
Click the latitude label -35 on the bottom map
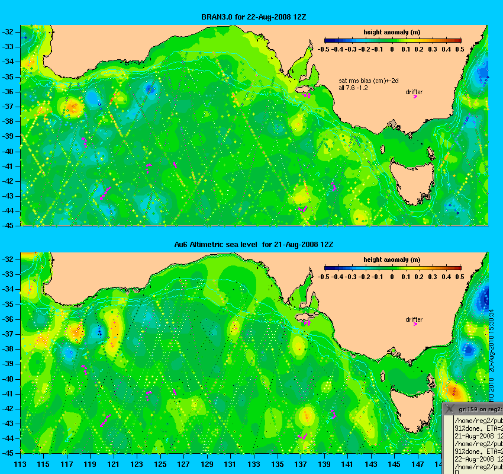point(8,304)
